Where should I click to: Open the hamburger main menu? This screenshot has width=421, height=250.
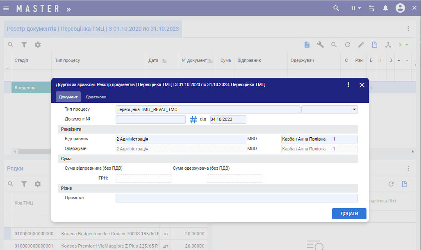pyautogui.click(x=6, y=8)
